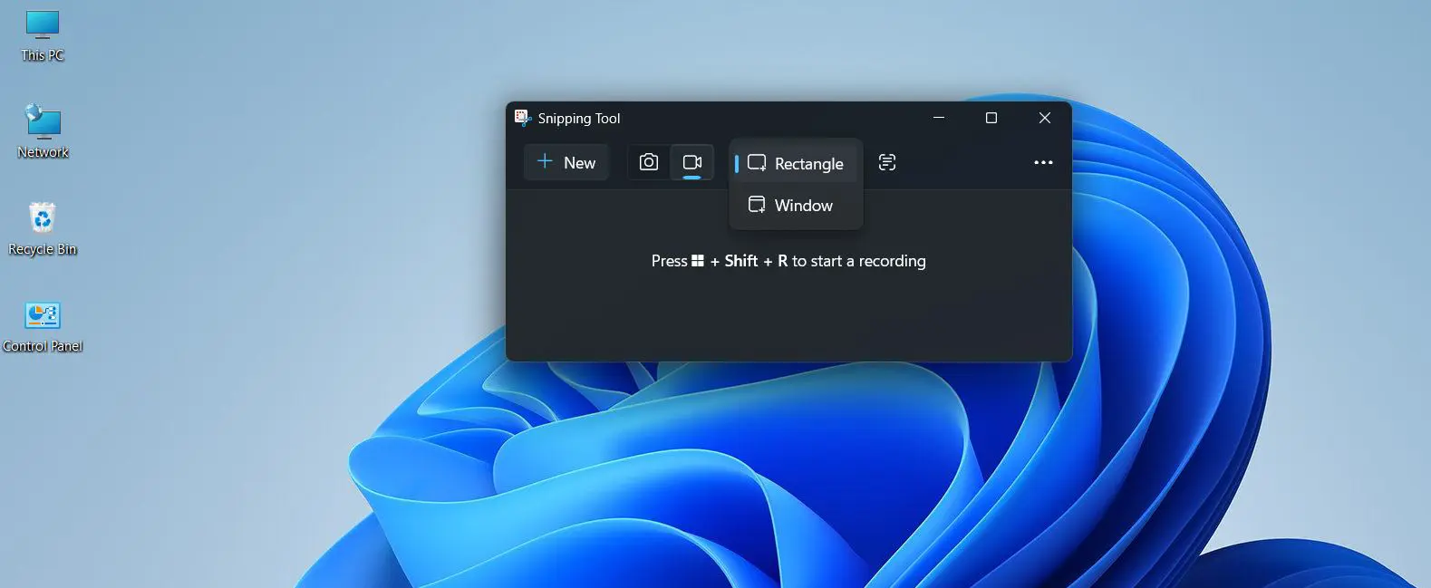Open the Text extractor scan icon
1431x588 pixels.
[x=887, y=162]
